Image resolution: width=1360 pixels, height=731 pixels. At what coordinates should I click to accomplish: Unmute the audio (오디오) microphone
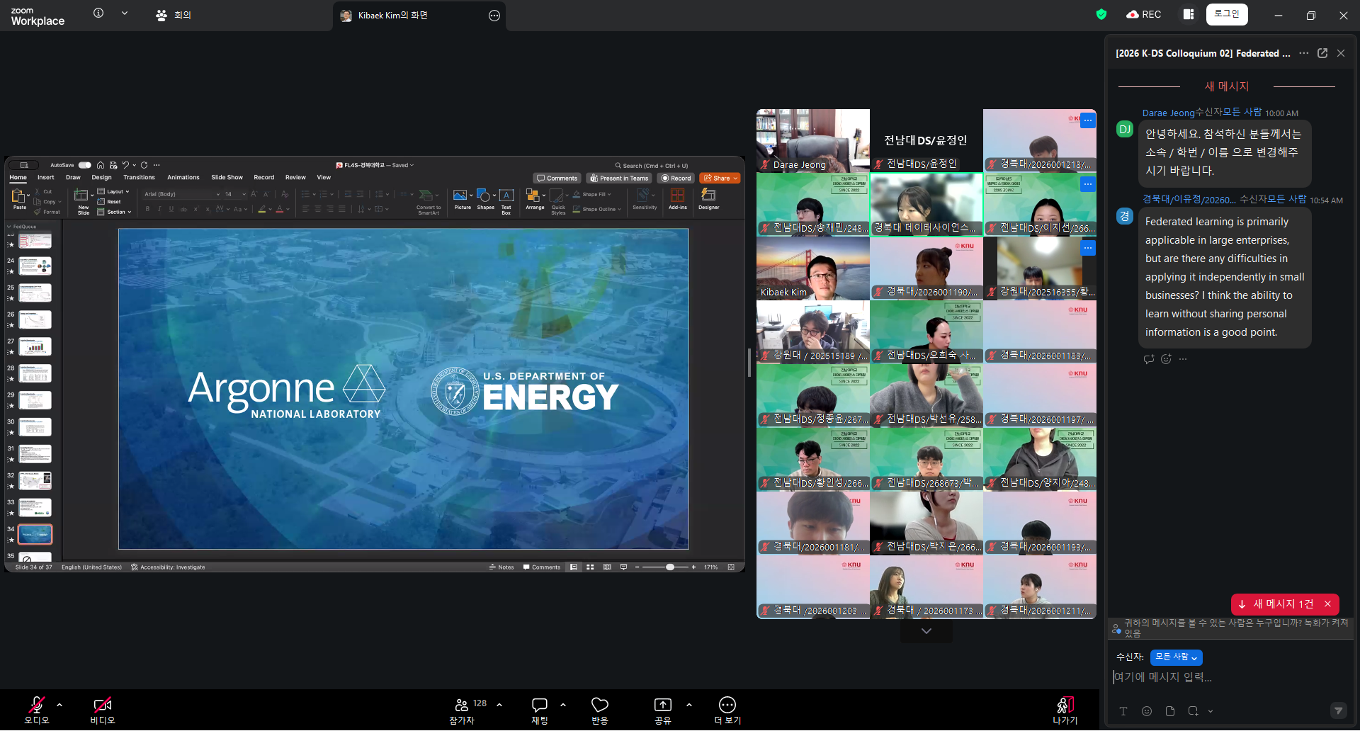coord(36,705)
